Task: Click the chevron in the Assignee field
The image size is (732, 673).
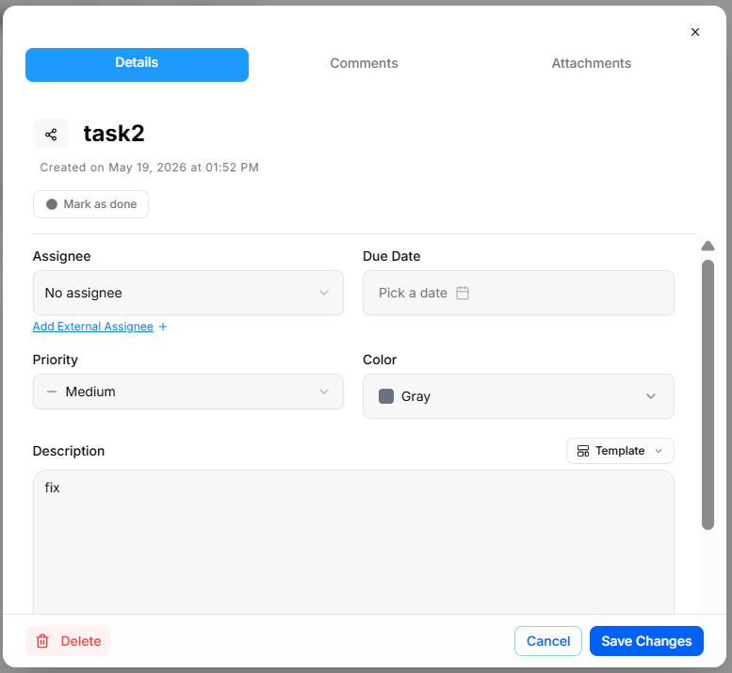Action: pyautogui.click(x=324, y=293)
